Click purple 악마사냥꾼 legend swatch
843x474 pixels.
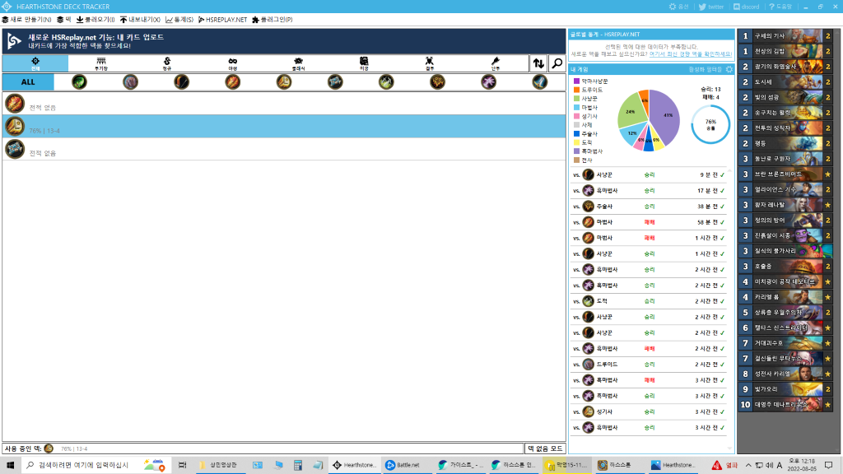click(x=576, y=81)
